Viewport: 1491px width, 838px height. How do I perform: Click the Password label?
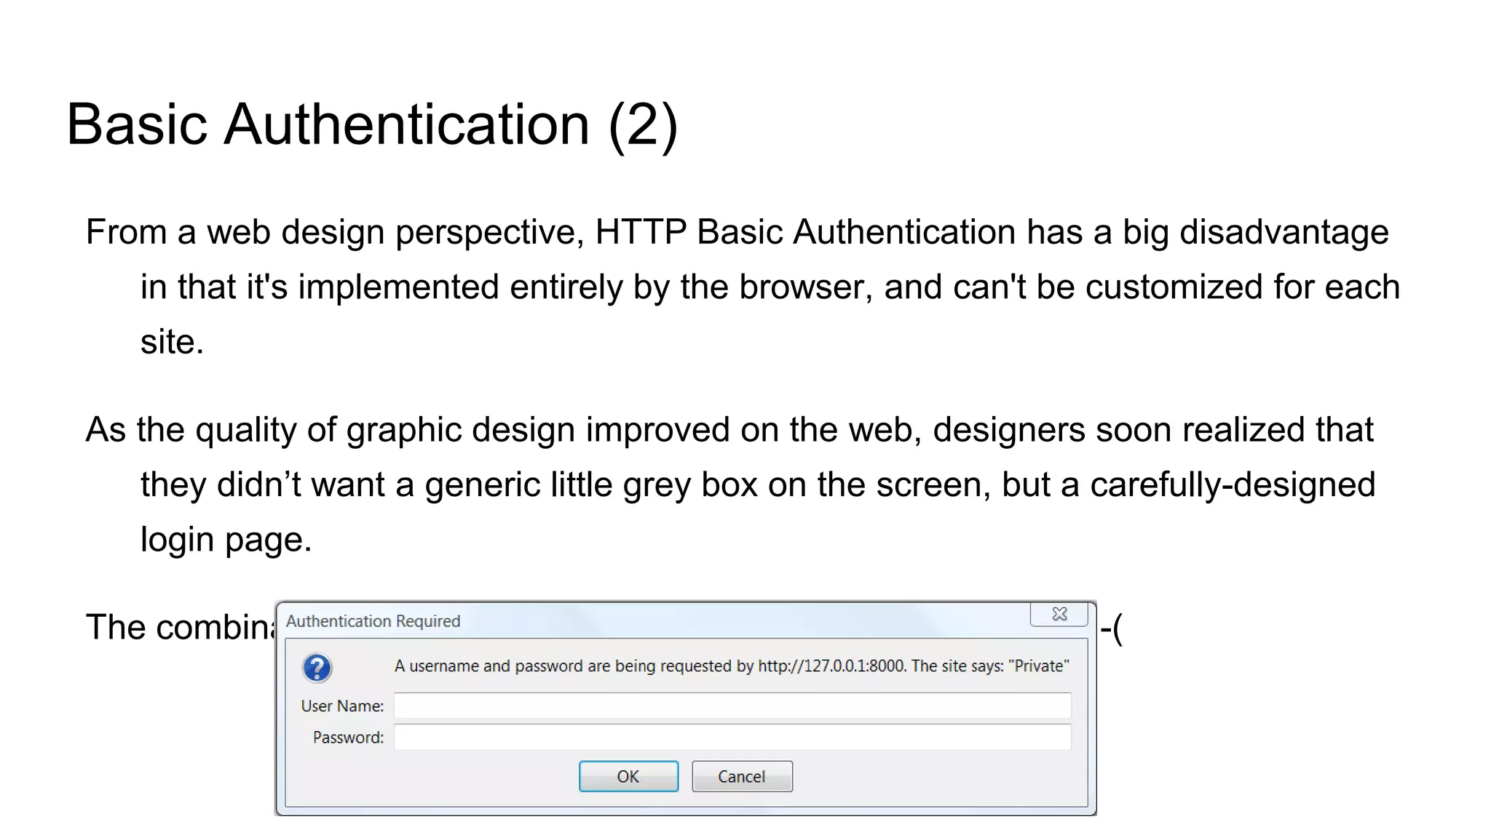point(348,738)
